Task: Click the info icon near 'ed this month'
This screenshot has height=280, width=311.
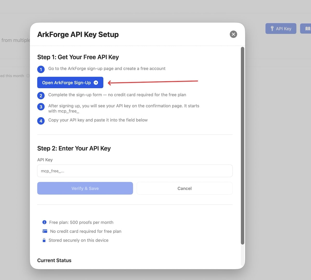Action: coord(28,76)
